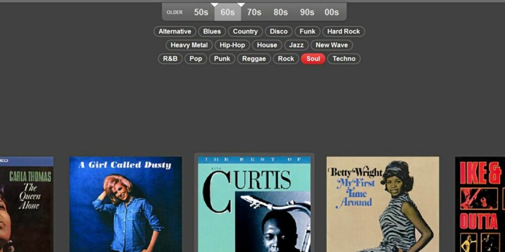Switch to the 00s decade
Viewport: 505px width, 252px height.
coord(331,13)
